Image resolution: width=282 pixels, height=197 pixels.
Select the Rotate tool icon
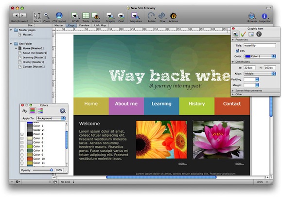(x=151, y=16)
